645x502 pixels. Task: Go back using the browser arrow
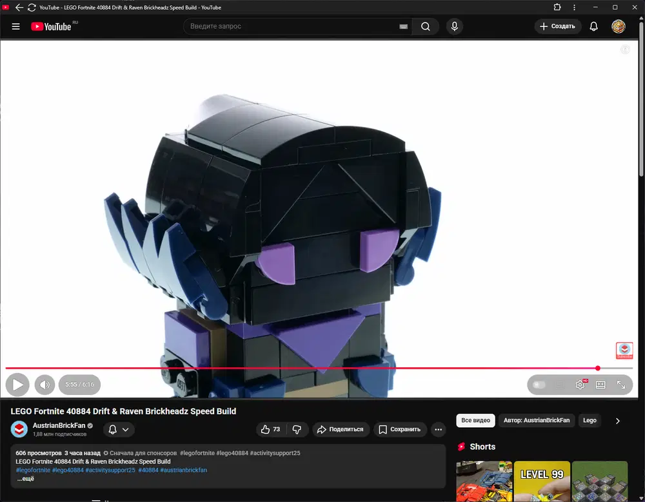pos(19,7)
